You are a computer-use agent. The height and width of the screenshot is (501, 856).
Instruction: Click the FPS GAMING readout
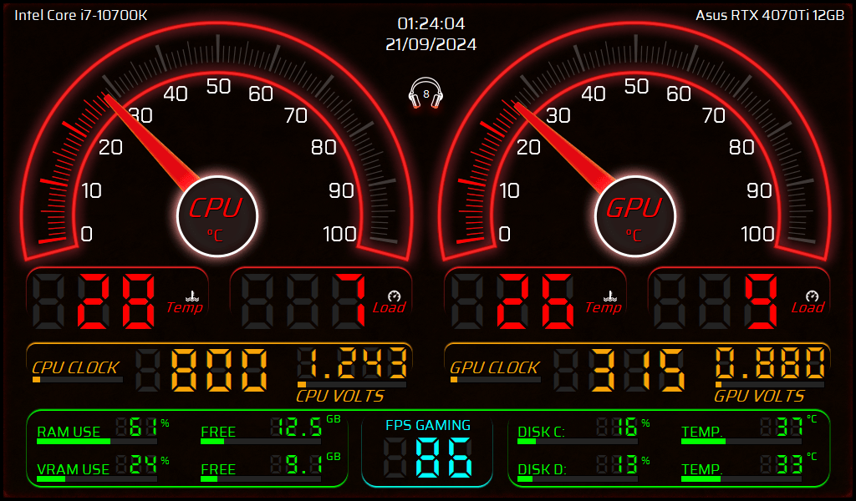coord(426,457)
